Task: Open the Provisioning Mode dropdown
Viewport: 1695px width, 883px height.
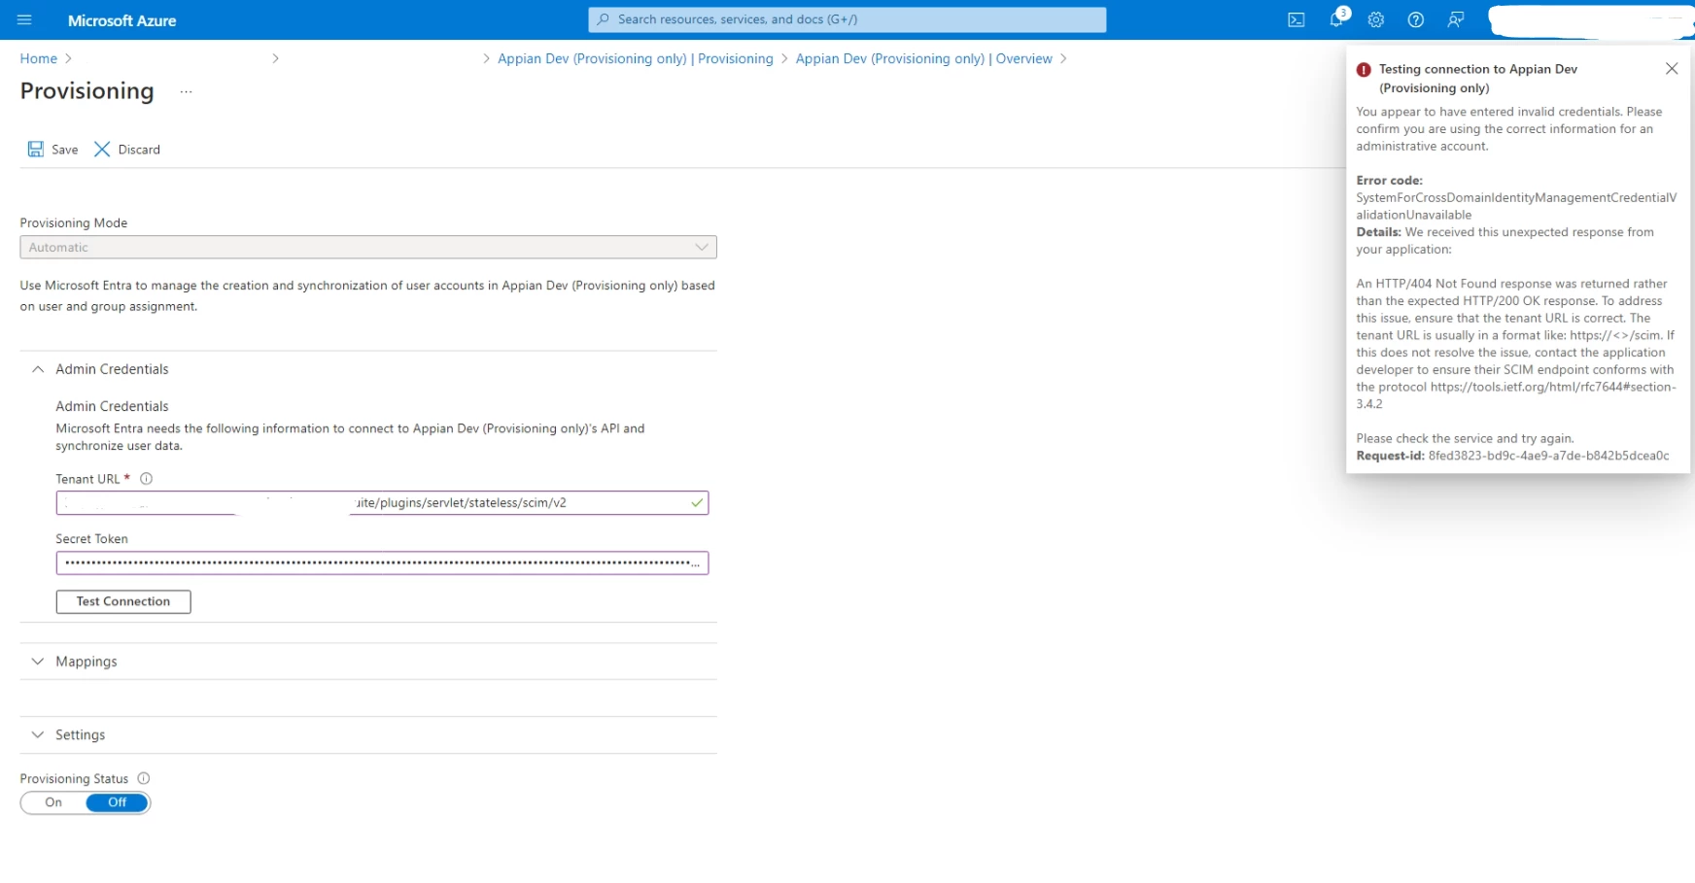Action: pyautogui.click(x=368, y=248)
